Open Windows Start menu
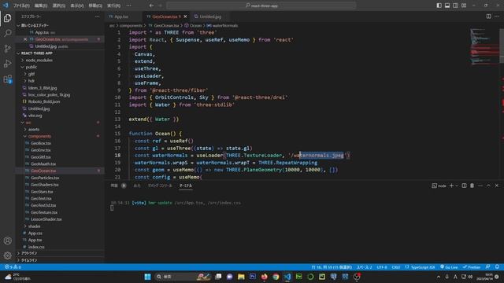Viewport: 504px width, 283px height. coord(147,277)
